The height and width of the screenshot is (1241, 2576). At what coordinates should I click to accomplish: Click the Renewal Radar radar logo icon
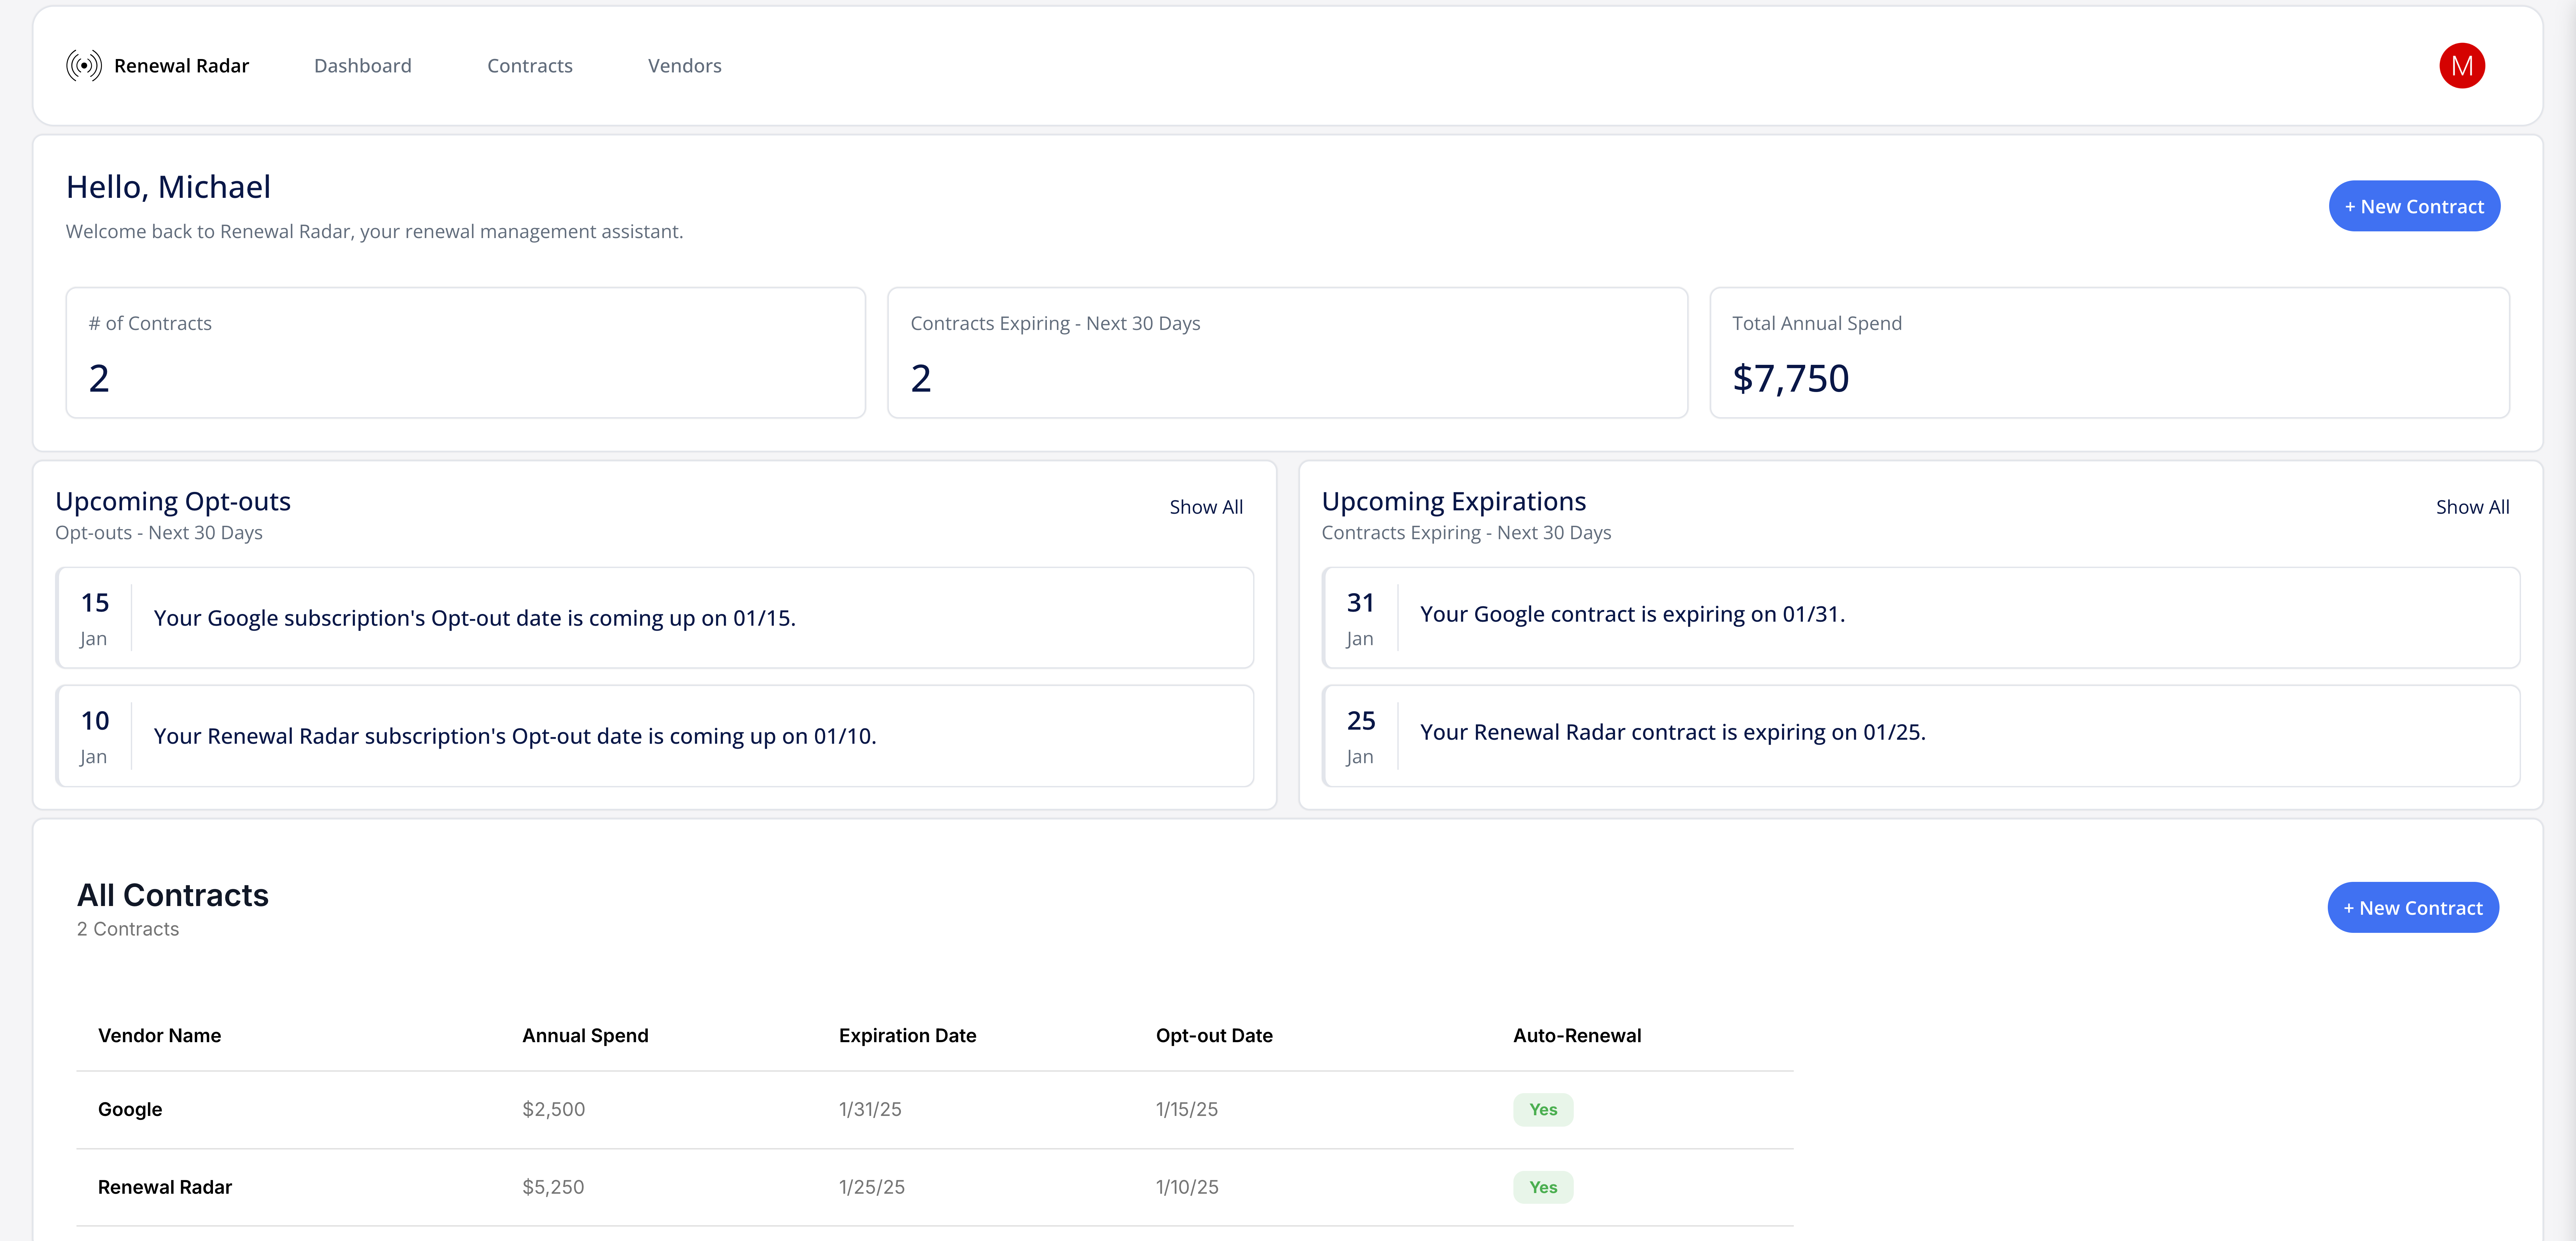tap(84, 66)
